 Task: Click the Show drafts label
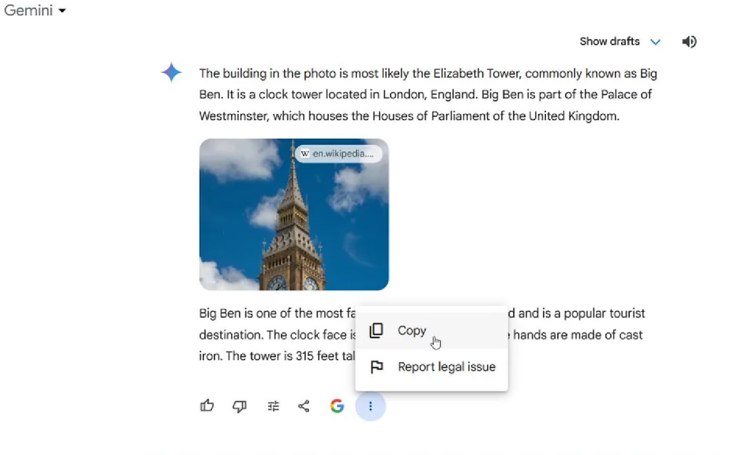tap(610, 41)
